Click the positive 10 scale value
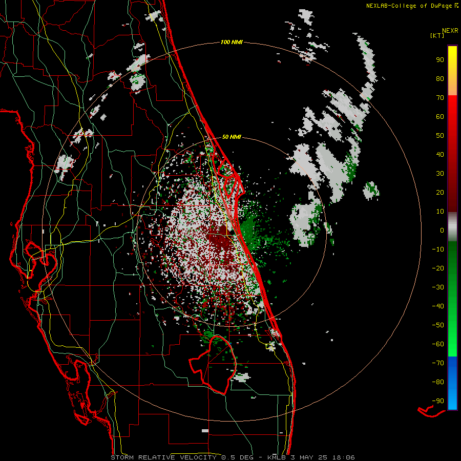Image resolution: width=461 pixels, height=461 pixels. pyautogui.click(x=440, y=212)
